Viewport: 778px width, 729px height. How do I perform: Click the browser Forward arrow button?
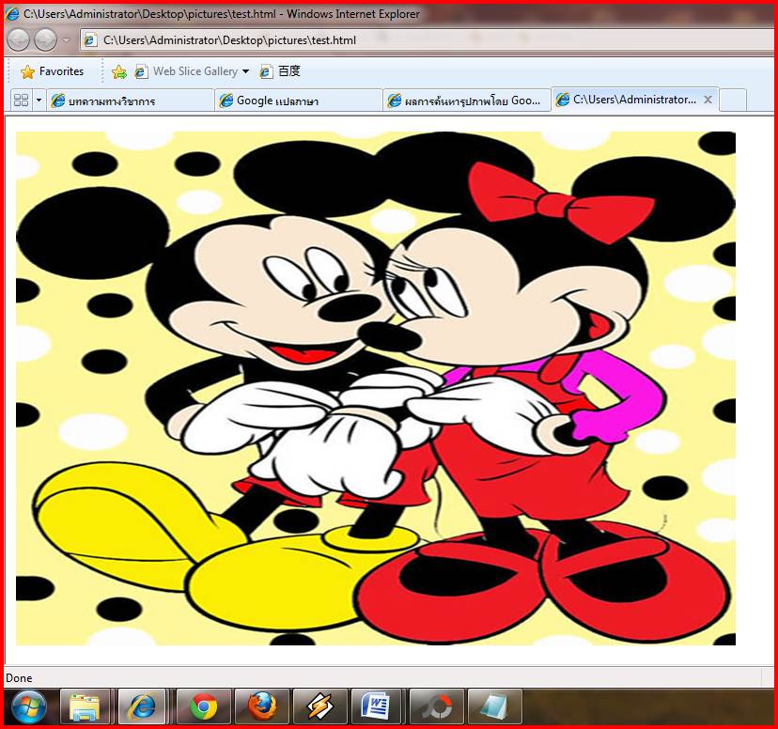point(46,40)
